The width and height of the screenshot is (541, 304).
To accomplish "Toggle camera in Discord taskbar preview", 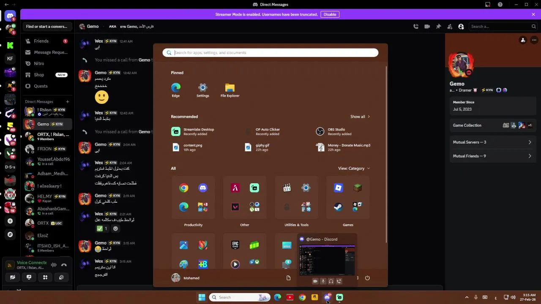I will click(x=315, y=281).
